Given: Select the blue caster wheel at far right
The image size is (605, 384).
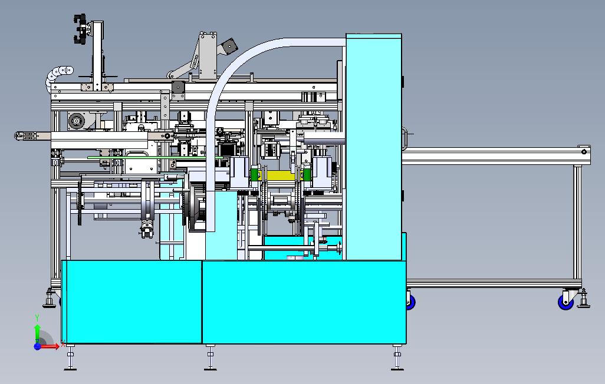Looking at the screenshot, I should (566, 302).
